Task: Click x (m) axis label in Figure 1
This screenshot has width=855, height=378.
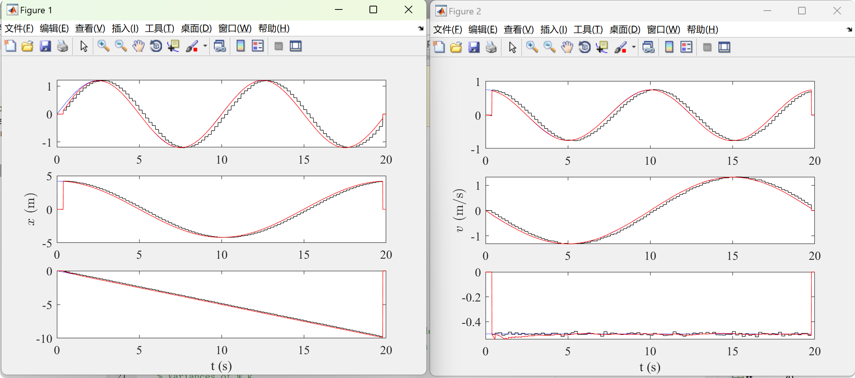Action: click(31, 209)
